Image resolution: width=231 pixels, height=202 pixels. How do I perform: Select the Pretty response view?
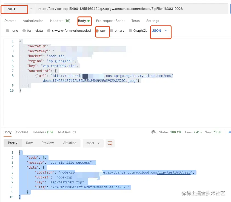13,143
